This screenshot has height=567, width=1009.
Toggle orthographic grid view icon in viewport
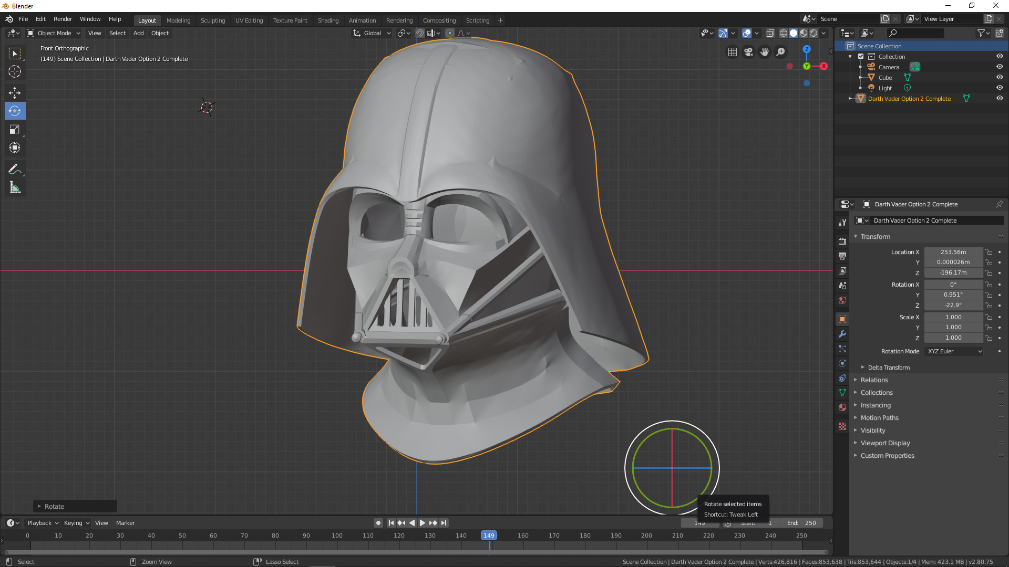733,52
